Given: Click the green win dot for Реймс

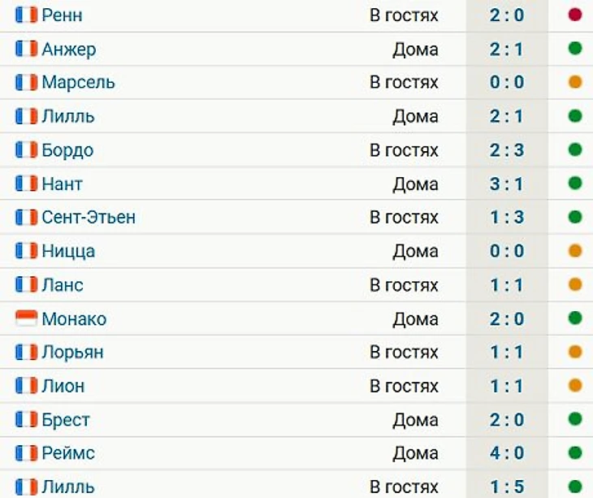Looking at the screenshot, I should (575, 453).
